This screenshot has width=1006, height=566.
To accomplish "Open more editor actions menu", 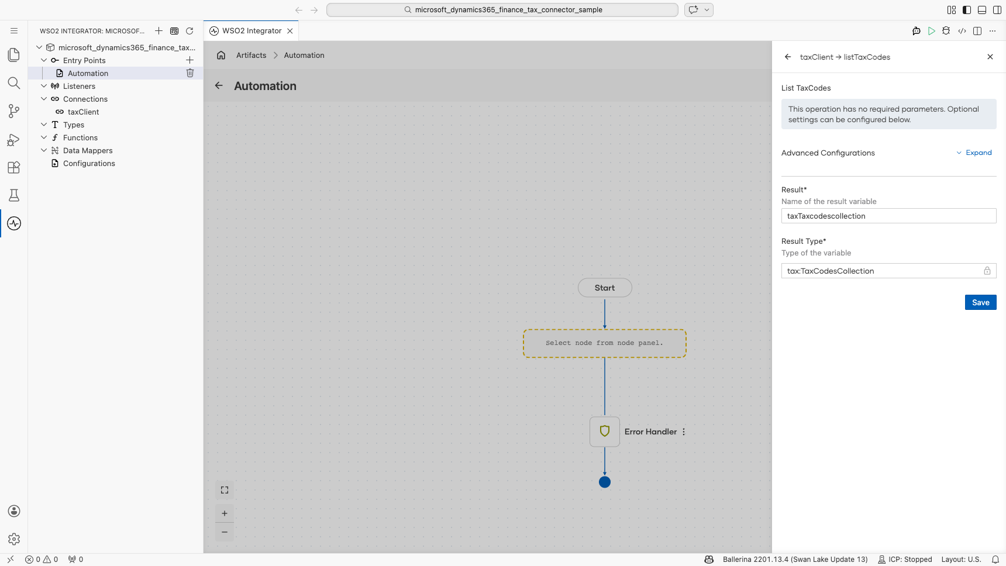I will pyautogui.click(x=993, y=31).
